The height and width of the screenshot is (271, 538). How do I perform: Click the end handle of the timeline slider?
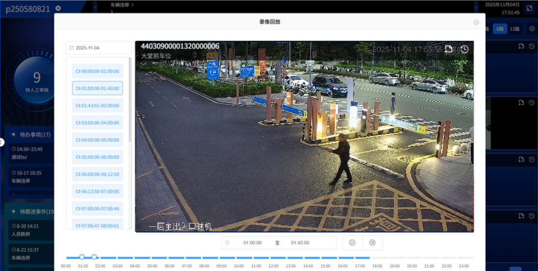(94, 257)
